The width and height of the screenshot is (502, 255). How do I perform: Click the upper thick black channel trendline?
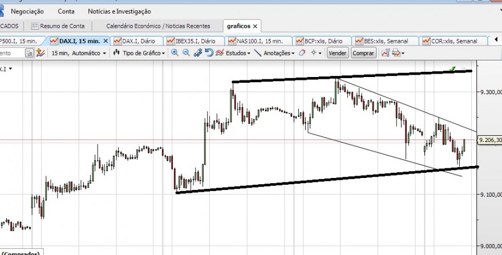point(352,76)
